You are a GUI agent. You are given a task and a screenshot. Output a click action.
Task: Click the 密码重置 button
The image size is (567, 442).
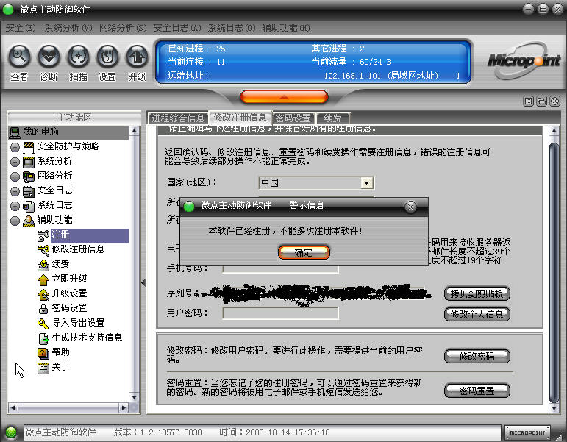(477, 391)
